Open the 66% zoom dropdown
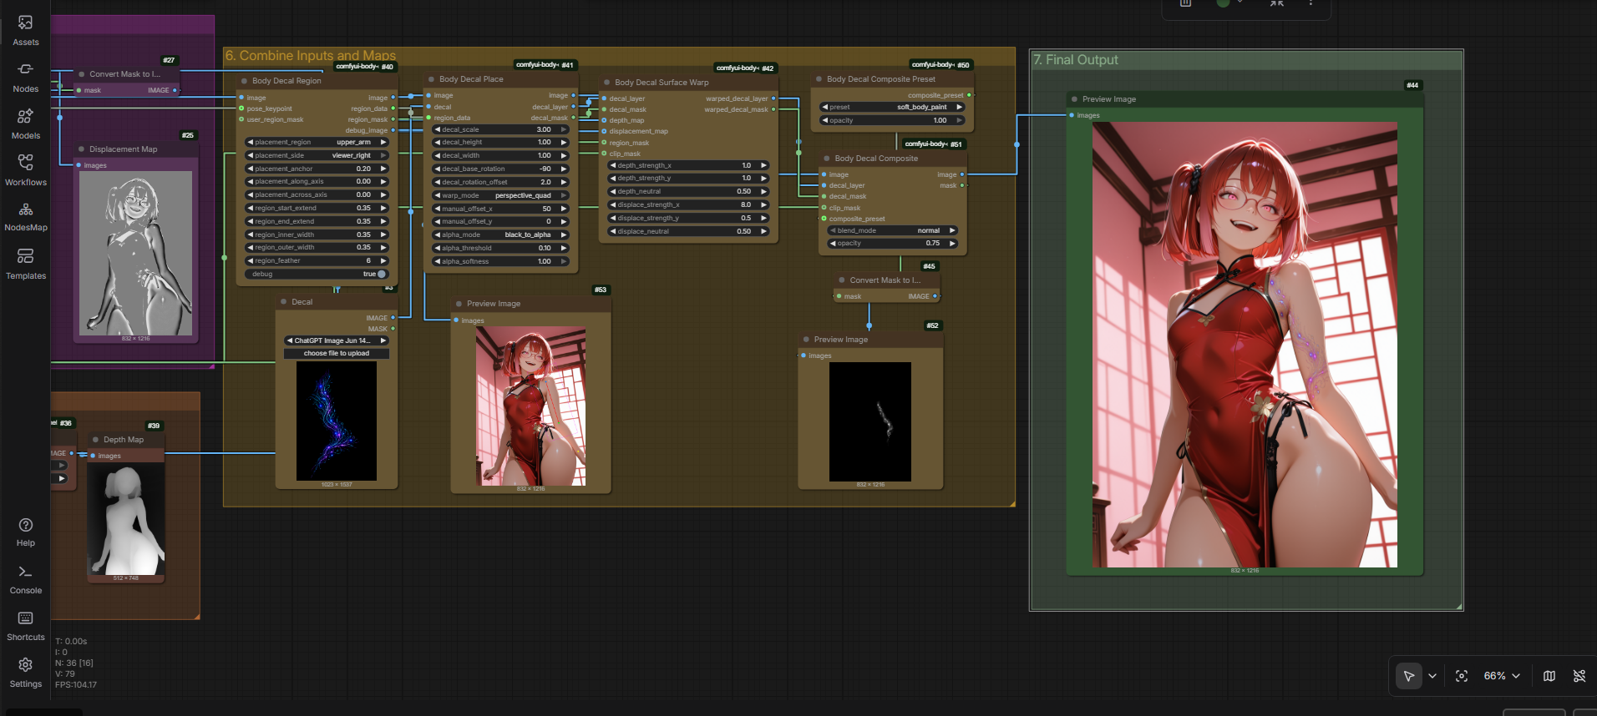 point(1502,676)
